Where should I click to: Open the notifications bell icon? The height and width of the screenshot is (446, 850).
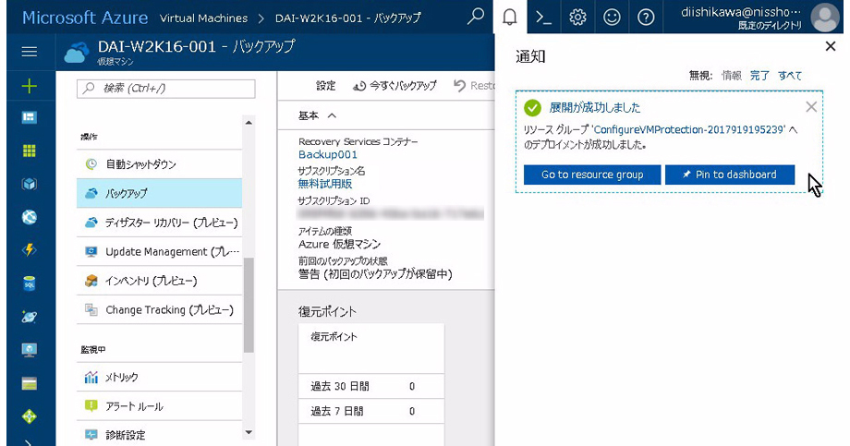tap(509, 17)
